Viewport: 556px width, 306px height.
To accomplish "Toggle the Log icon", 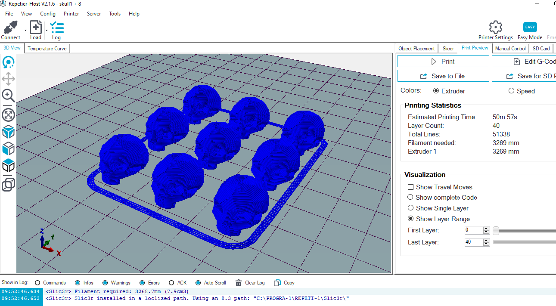I will (x=57, y=28).
